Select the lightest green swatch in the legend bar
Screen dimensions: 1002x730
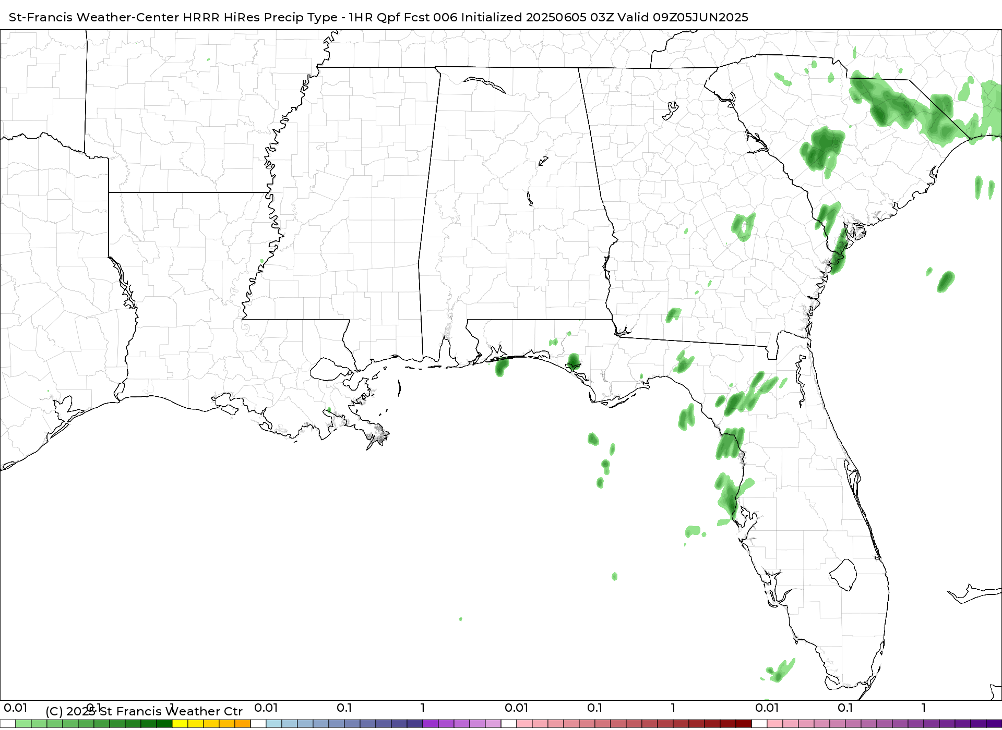tap(23, 724)
